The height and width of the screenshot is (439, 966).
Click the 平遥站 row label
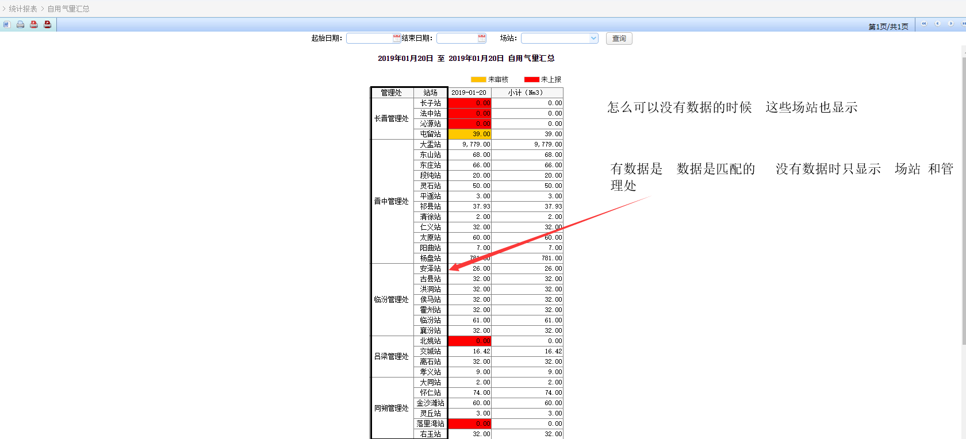click(x=431, y=196)
